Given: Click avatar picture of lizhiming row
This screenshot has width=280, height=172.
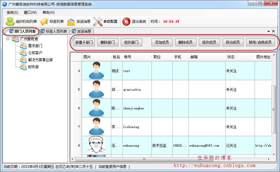Looking at the screenshot, I should click(x=96, y=127).
